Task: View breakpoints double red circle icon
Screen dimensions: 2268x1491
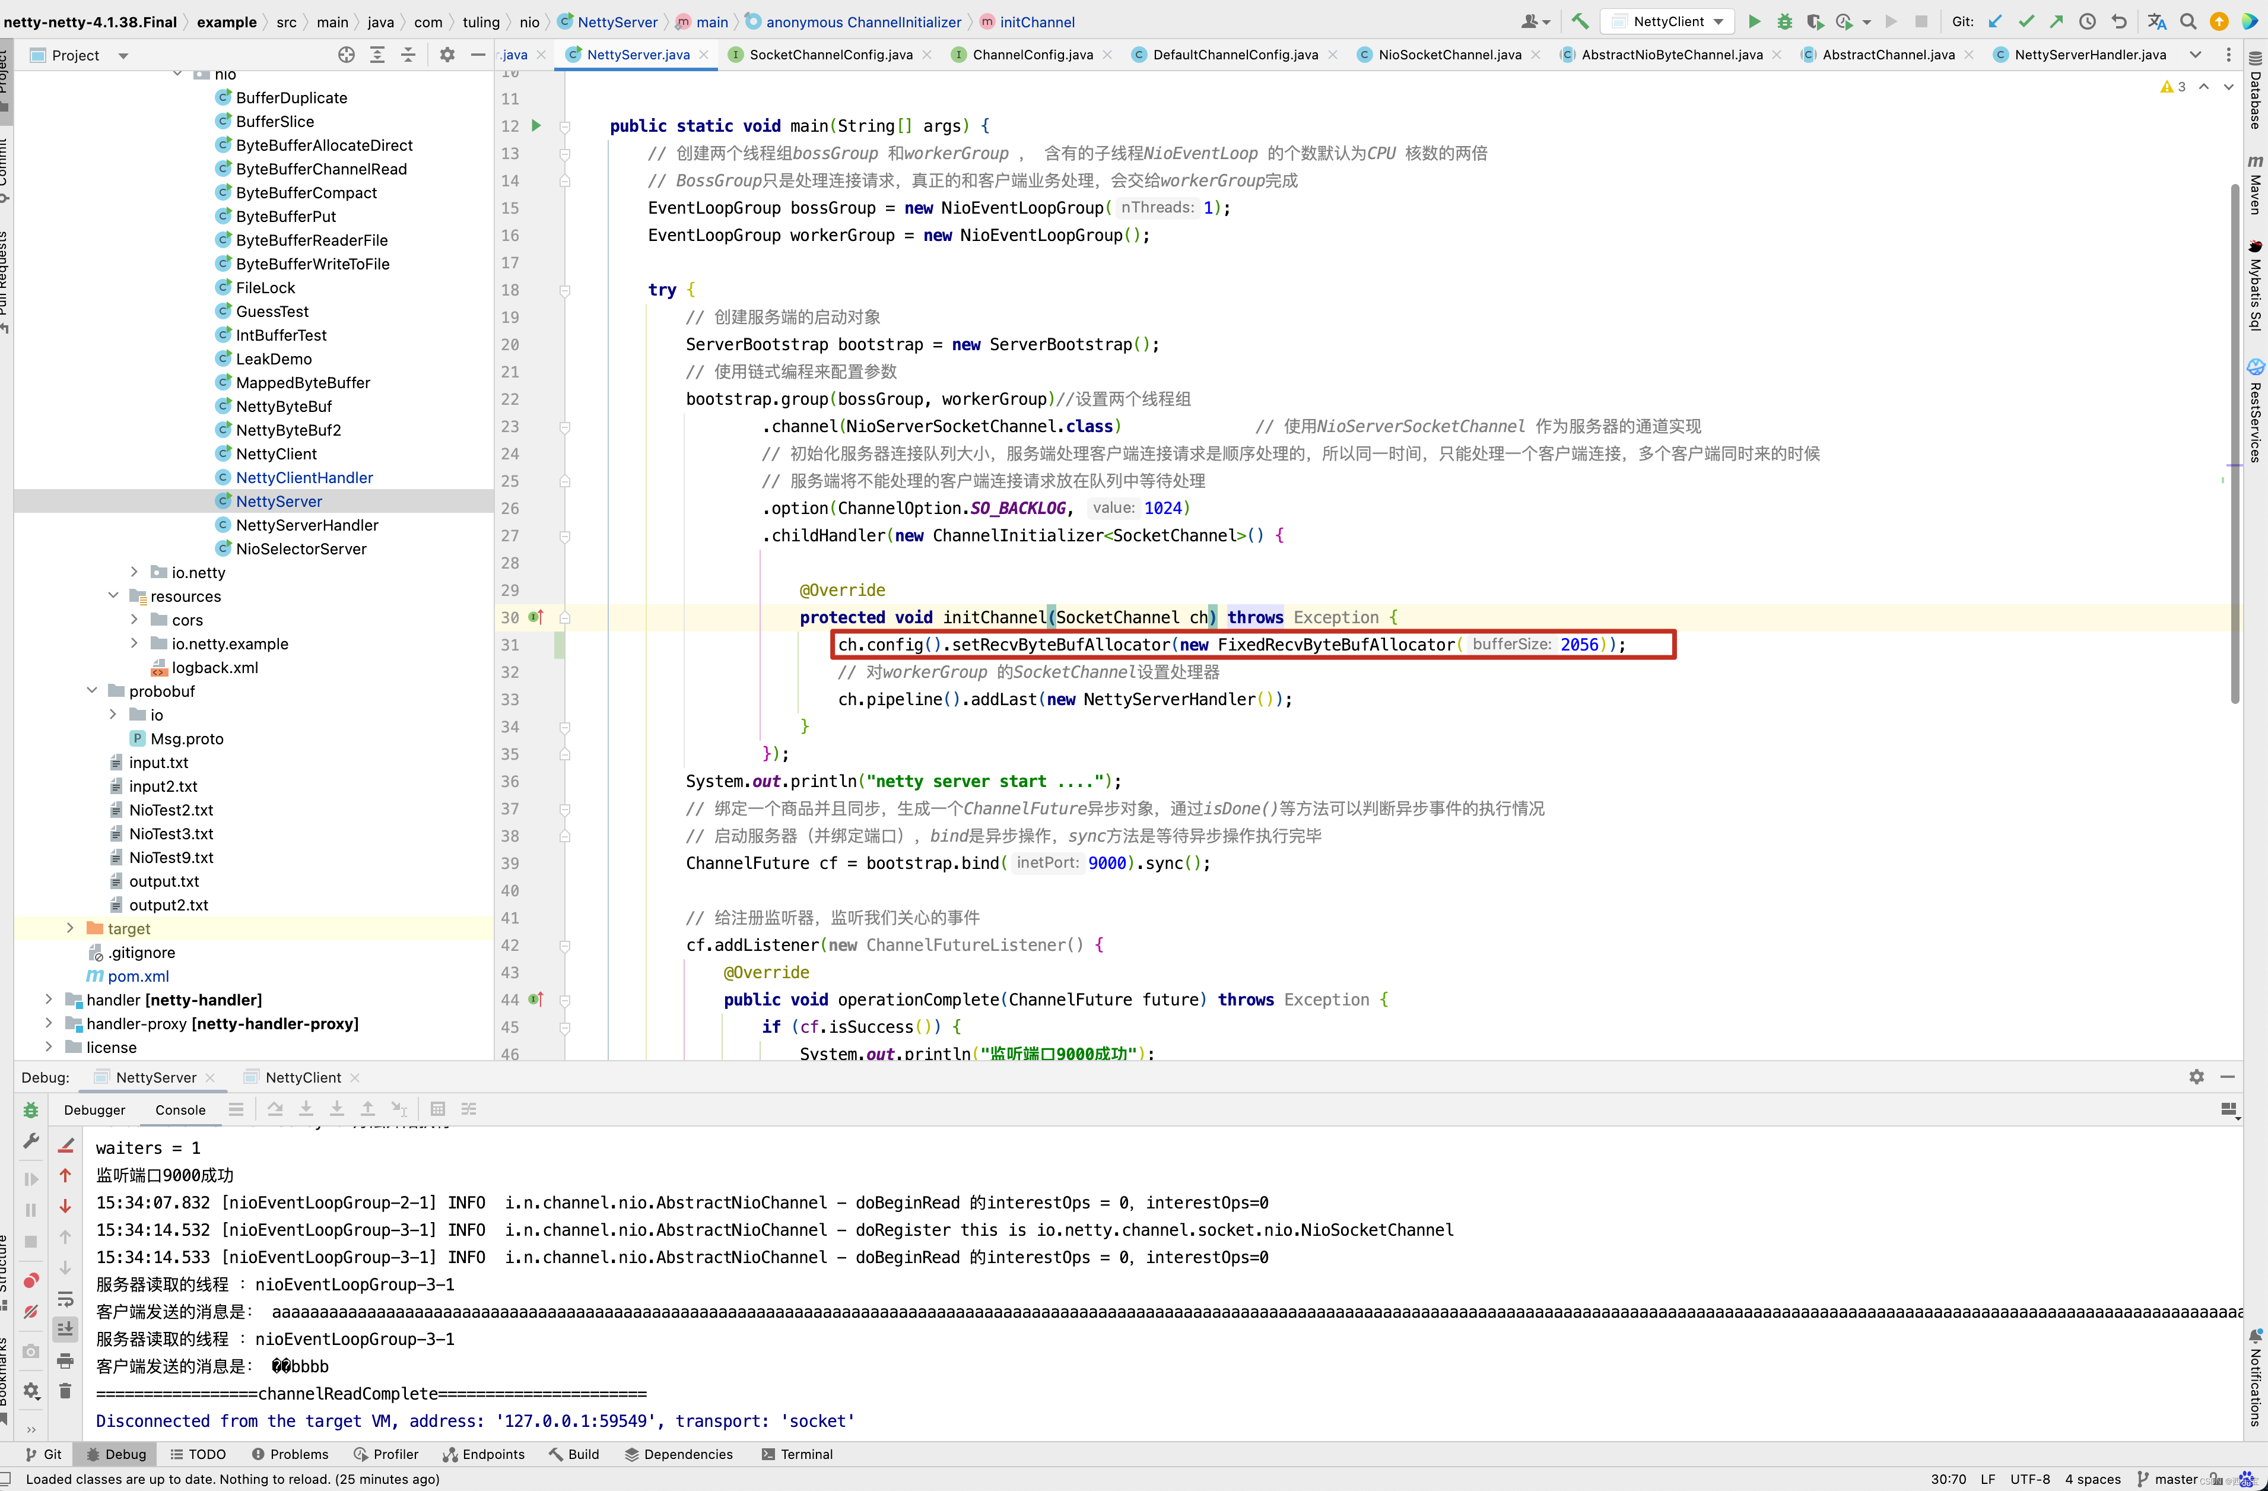Action: (x=30, y=1280)
